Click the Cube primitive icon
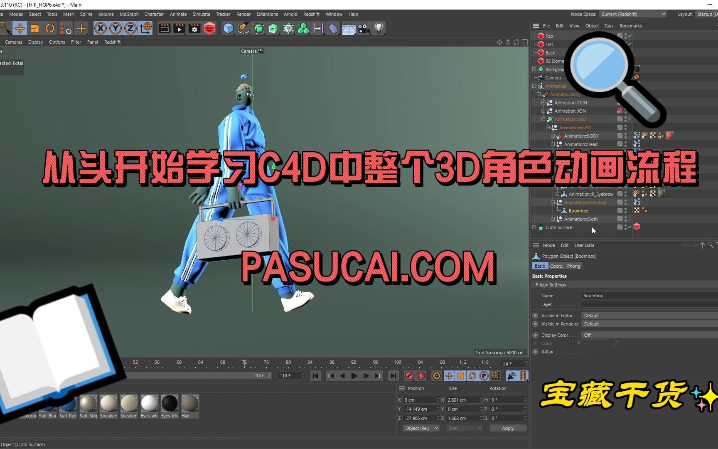The image size is (718, 449). pos(228,28)
